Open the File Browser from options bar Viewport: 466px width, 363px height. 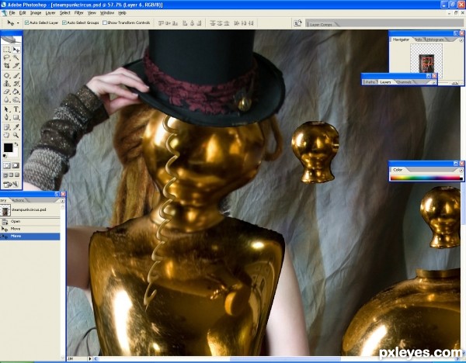[297, 22]
